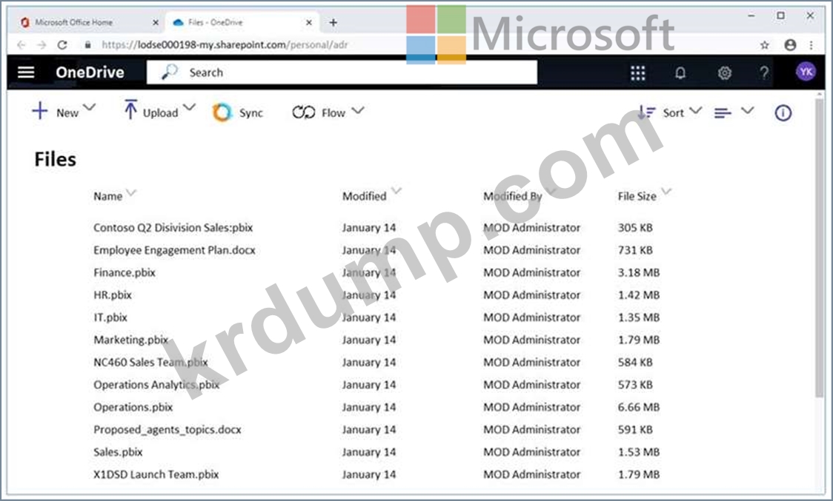This screenshot has height=501, width=833.
Task: Click the browser back arrow
Action: click(21, 45)
